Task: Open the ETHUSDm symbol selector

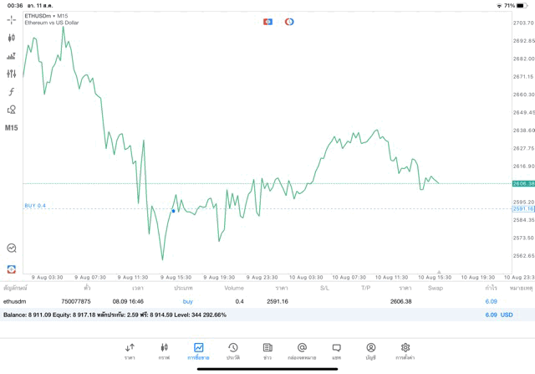Action: [x=46, y=16]
